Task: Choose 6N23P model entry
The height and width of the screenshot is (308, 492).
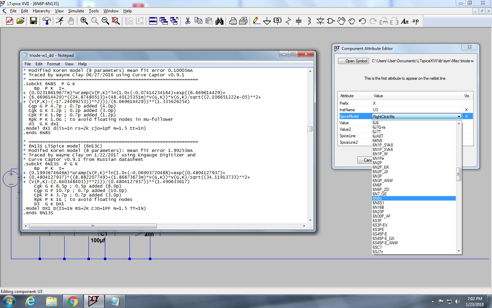Action: click(414, 212)
